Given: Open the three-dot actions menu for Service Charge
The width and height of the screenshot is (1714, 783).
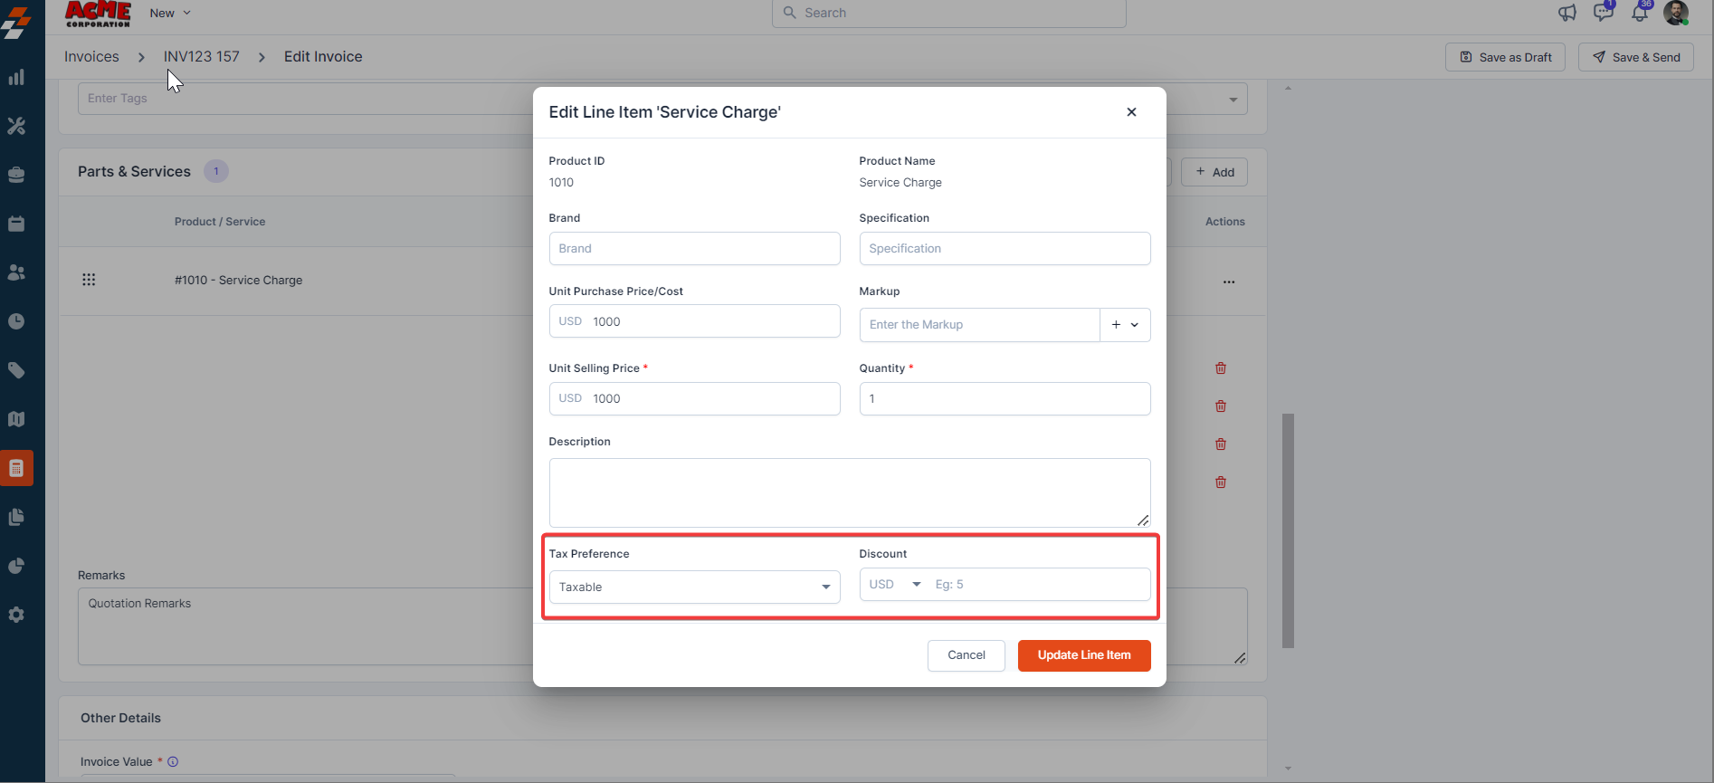Looking at the screenshot, I should [x=1229, y=282].
